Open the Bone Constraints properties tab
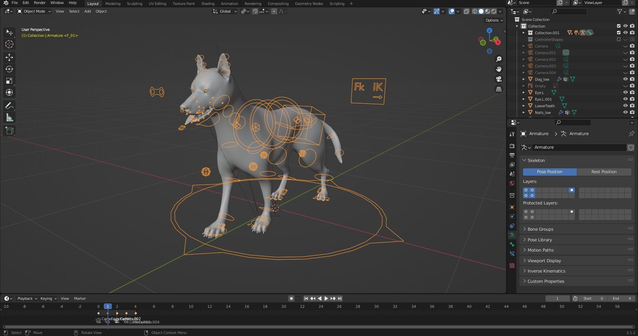 512,254
